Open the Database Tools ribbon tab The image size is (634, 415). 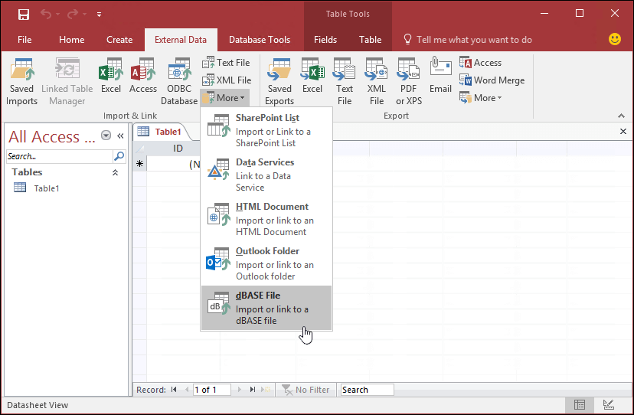tap(260, 40)
